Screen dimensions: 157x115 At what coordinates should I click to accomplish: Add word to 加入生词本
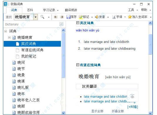pos(138,17)
